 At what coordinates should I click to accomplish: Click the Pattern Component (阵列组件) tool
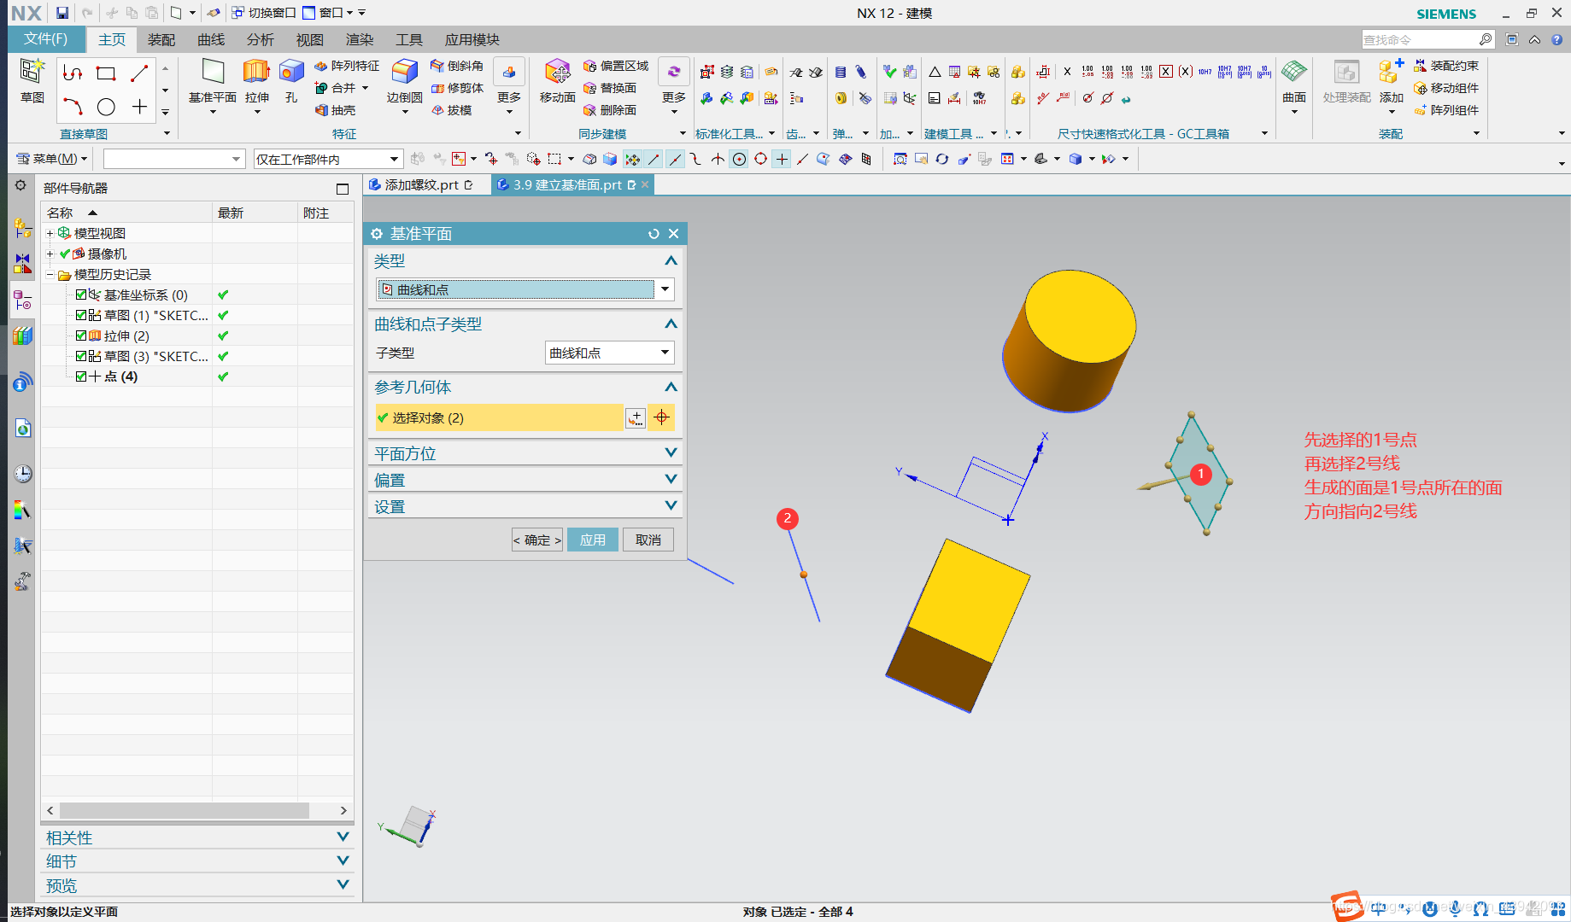[1446, 110]
